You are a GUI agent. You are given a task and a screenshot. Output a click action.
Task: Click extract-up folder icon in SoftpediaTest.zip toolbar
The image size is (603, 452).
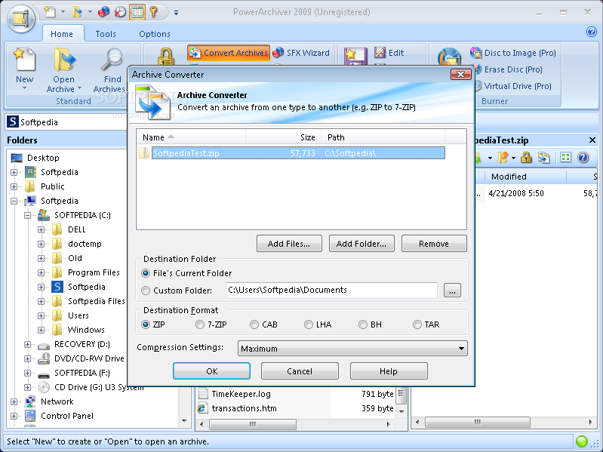click(x=503, y=158)
